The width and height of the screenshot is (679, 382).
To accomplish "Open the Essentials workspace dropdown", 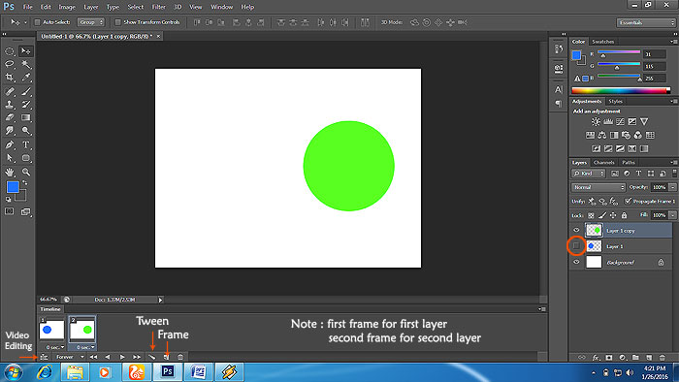I will 646,22.
